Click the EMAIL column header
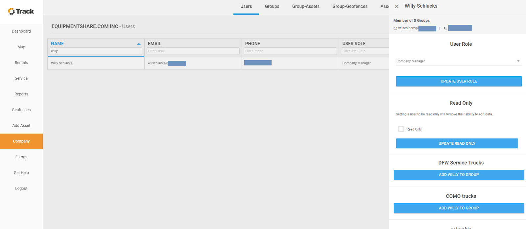Viewport: 526px width, 229px height. [x=155, y=44]
